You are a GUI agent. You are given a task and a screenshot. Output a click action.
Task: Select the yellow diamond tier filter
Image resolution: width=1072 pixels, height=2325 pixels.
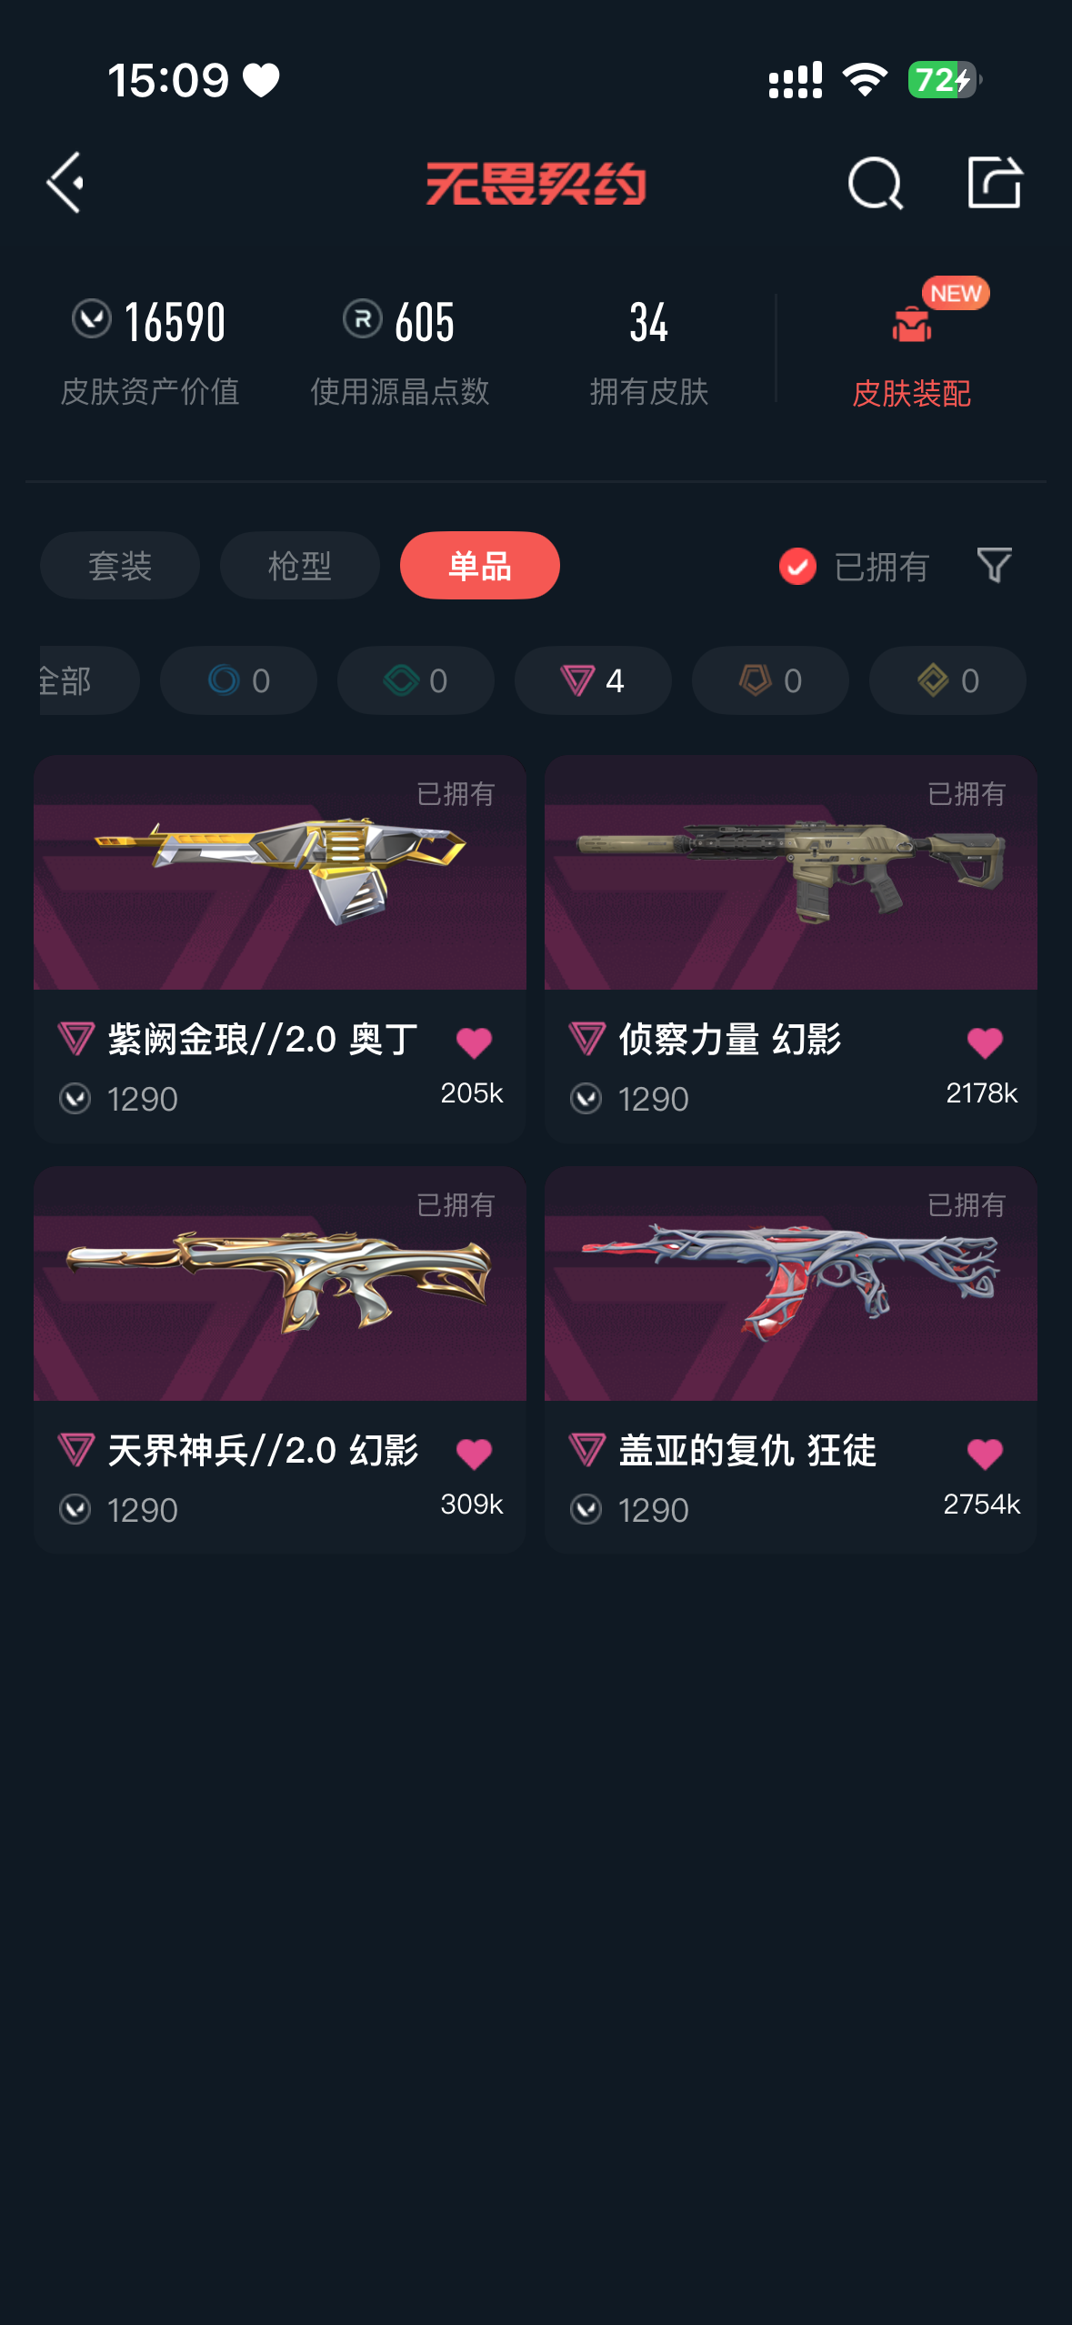coord(947,680)
